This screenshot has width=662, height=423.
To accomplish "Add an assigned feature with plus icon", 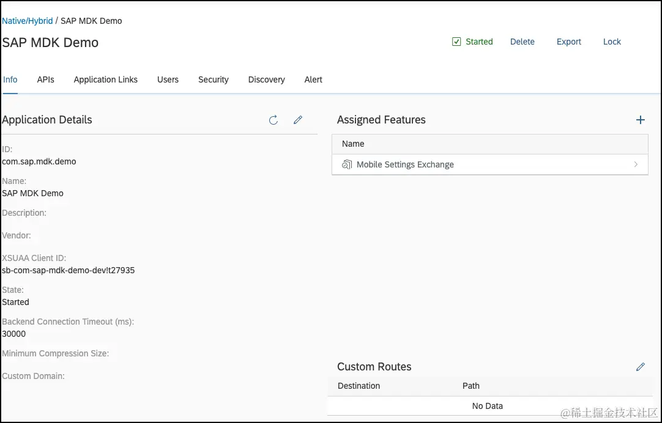I will (640, 120).
